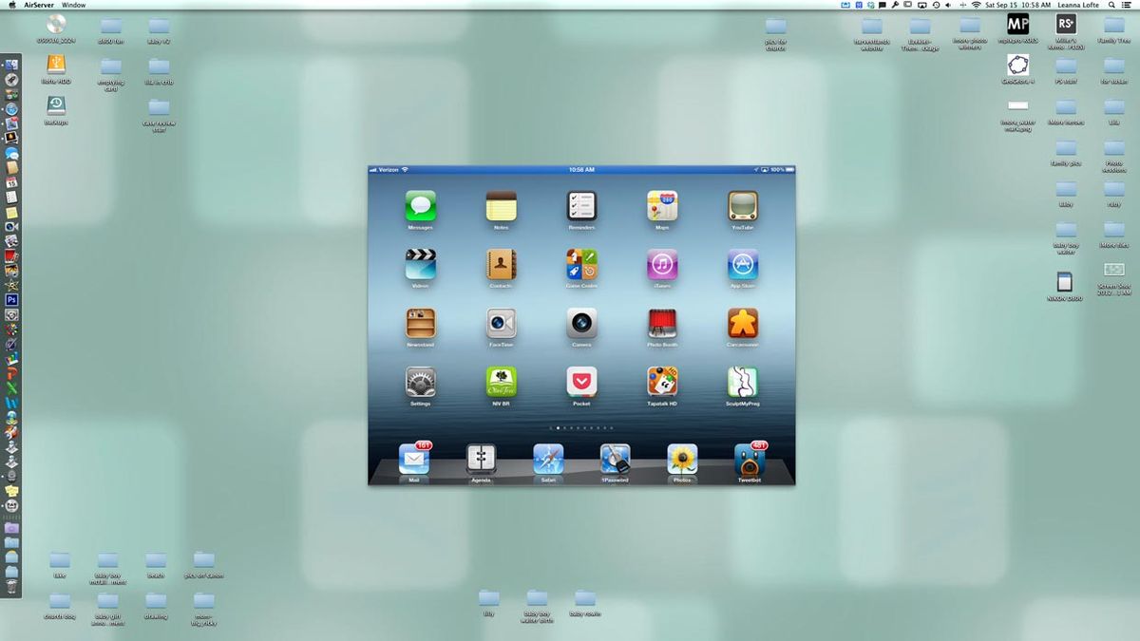Launch Tweetbot from the iPad dock

tap(750, 460)
